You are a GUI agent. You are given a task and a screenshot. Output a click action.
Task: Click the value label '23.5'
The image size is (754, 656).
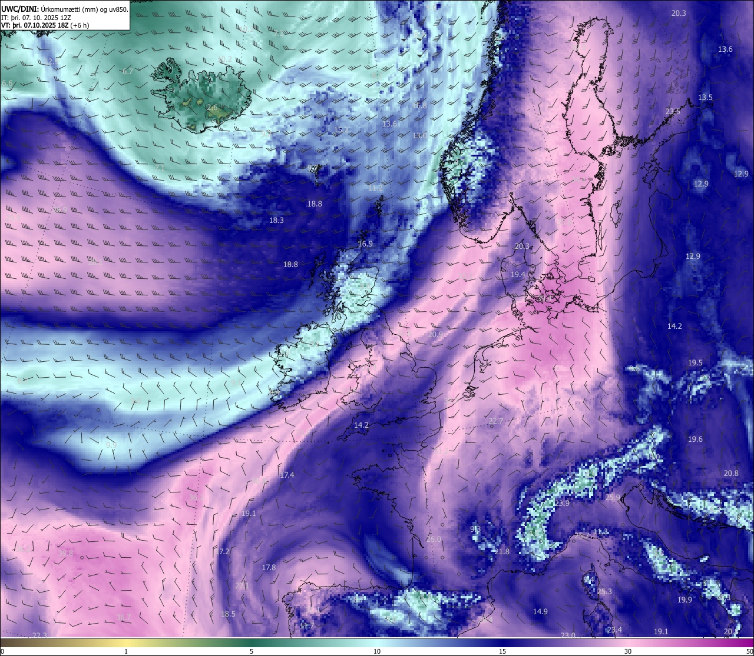[x=673, y=112]
